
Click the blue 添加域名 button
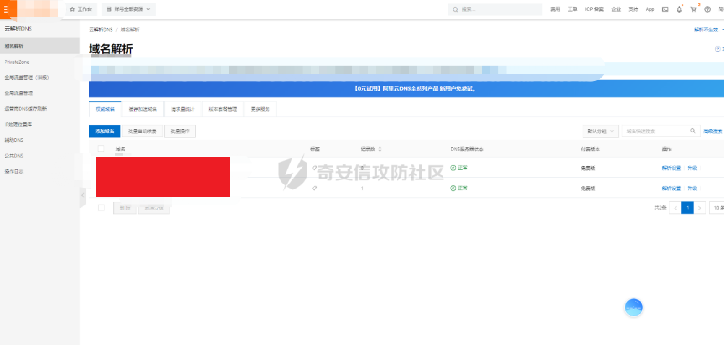[x=104, y=131]
